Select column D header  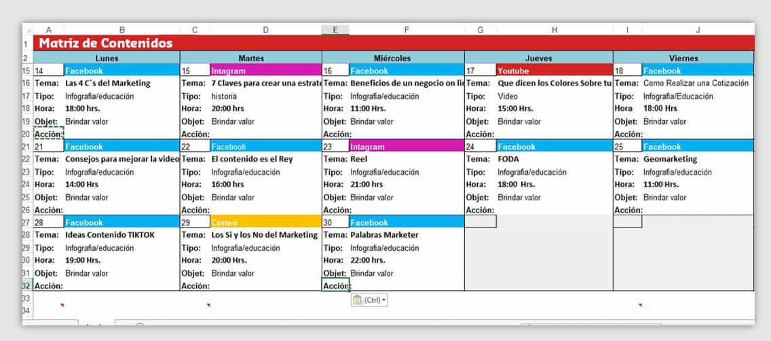(x=265, y=30)
